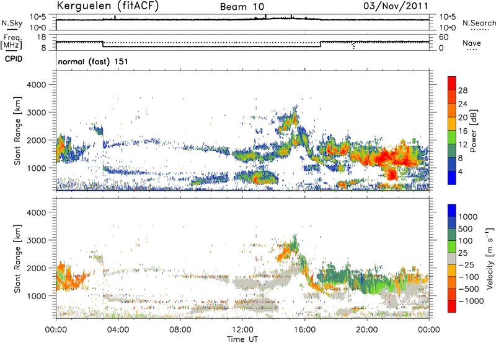Click the 2000 km tick in the Power panel
Viewport: 496px width, 343px height.
point(36,140)
